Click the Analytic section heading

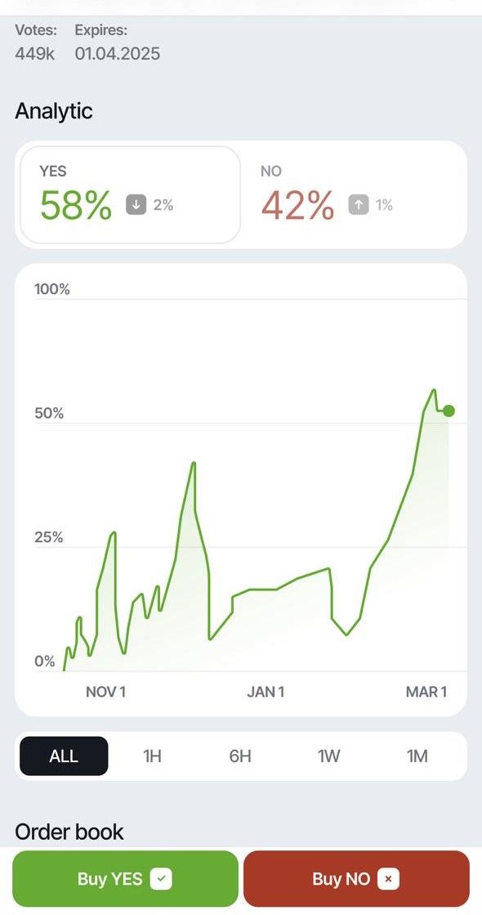[x=54, y=111]
